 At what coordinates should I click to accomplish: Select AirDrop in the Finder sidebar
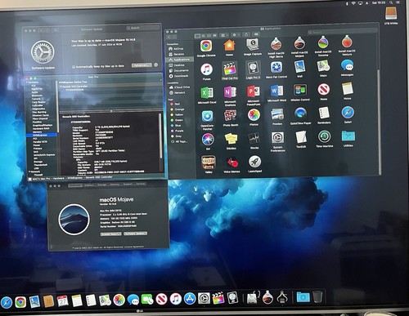coord(178,49)
